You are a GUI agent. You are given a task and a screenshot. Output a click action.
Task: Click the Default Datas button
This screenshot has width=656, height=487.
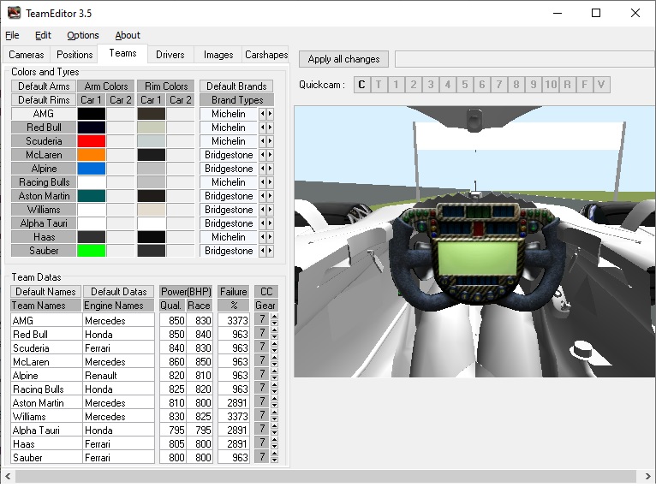click(x=119, y=291)
